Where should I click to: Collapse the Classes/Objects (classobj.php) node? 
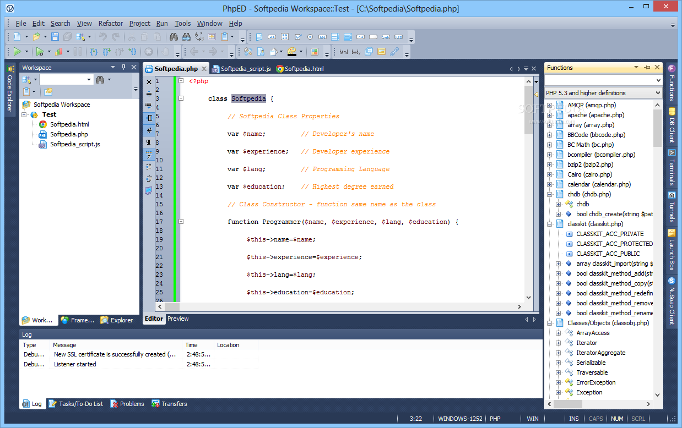click(x=549, y=323)
